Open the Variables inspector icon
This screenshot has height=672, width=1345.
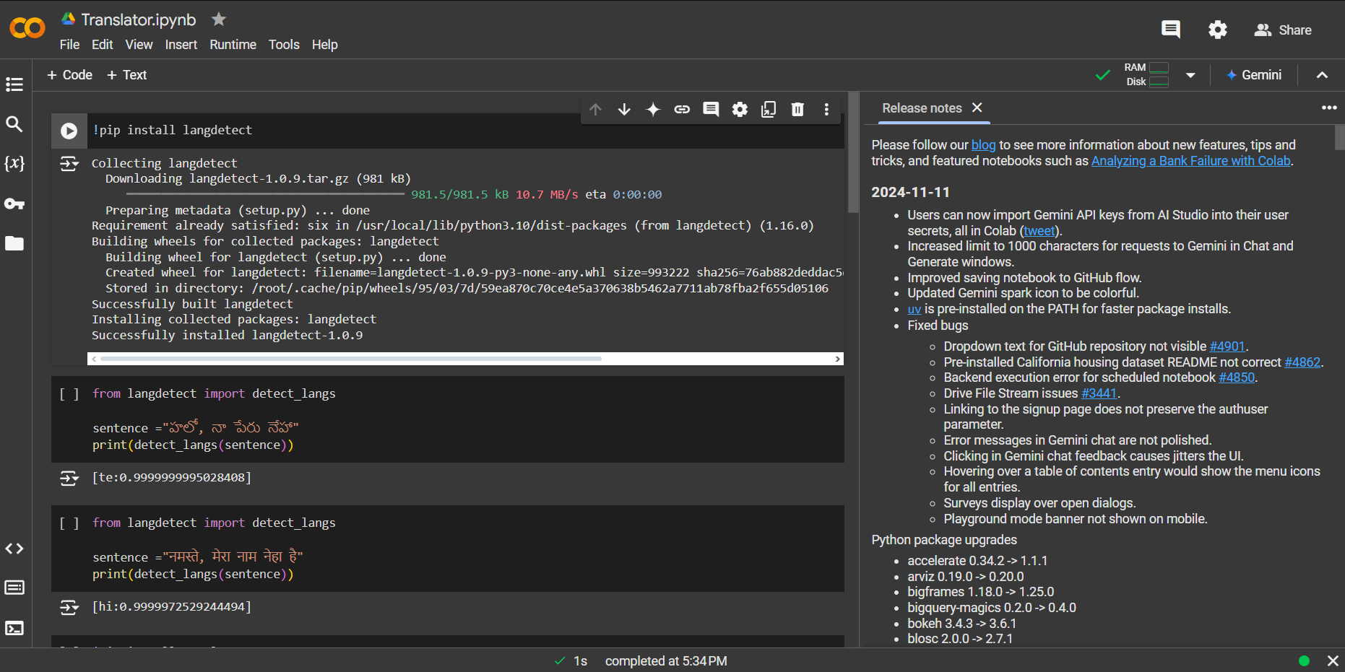tap(14, 163)
